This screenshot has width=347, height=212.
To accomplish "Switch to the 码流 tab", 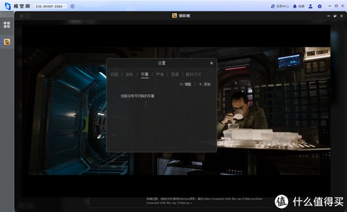I will coord(115,74).
